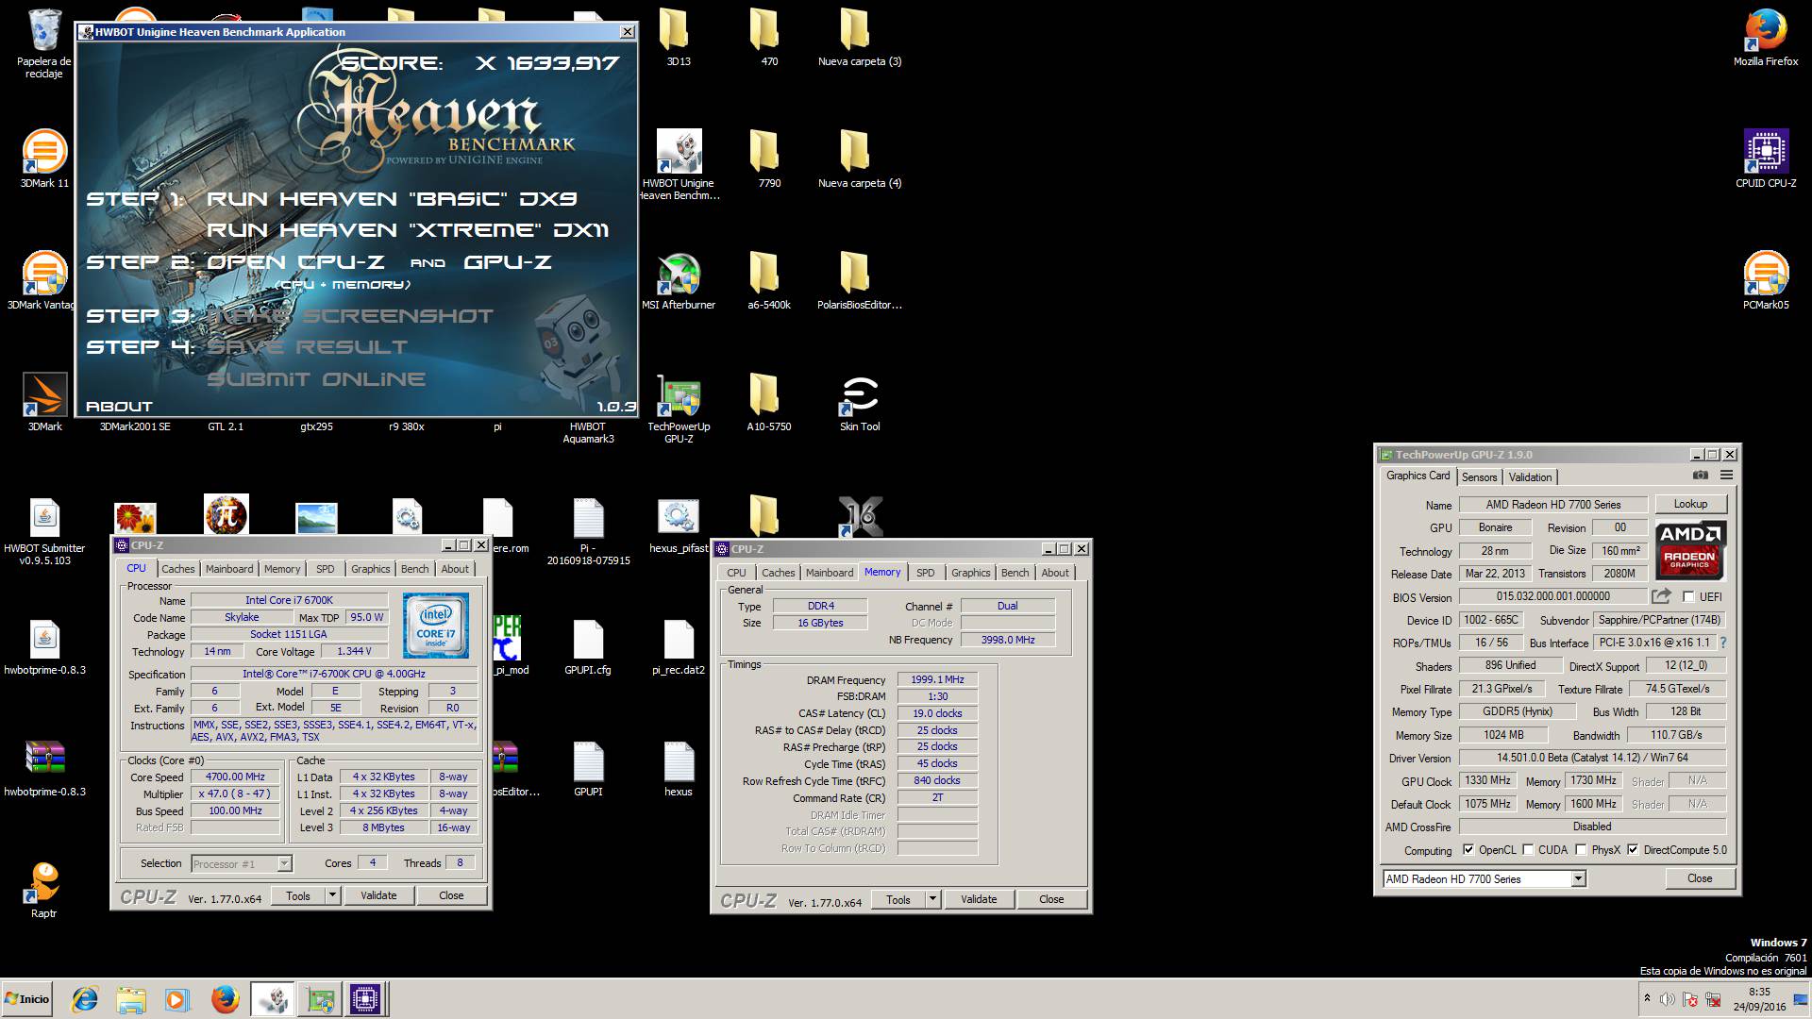Click Validate in the CPU-Z CPU window
Viewport: 1812px width, 1019px height.
point(378,894)
